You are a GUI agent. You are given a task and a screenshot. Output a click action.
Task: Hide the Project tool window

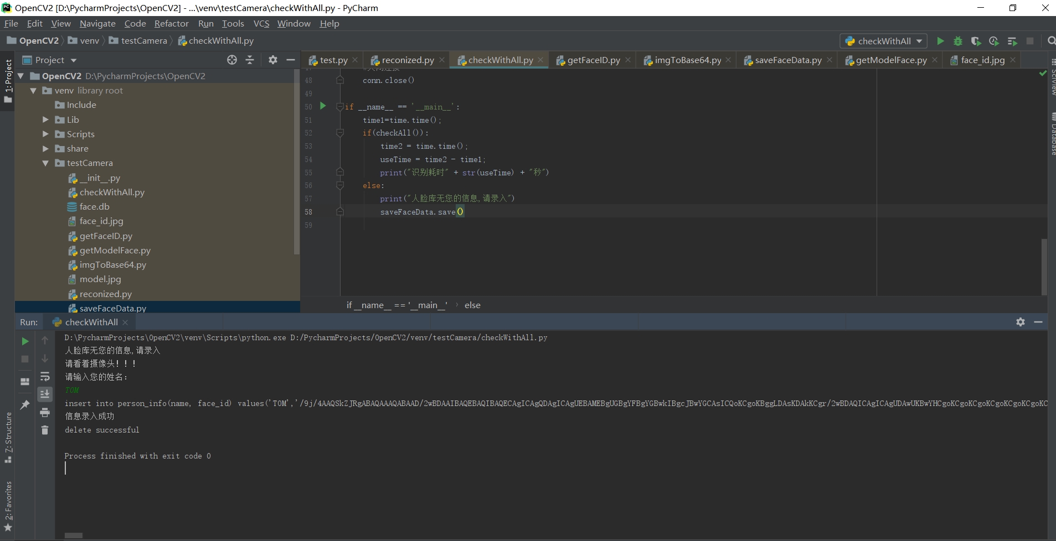[x=291, y=60]
